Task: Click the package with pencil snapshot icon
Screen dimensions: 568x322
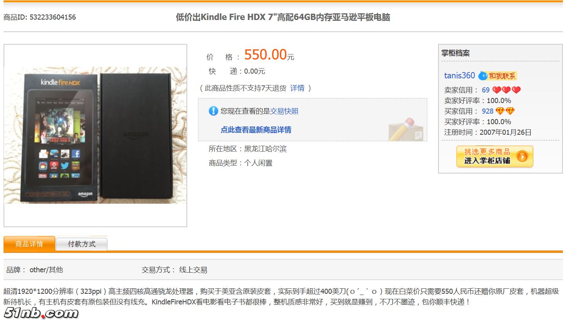Action: (x=406, y=129)
